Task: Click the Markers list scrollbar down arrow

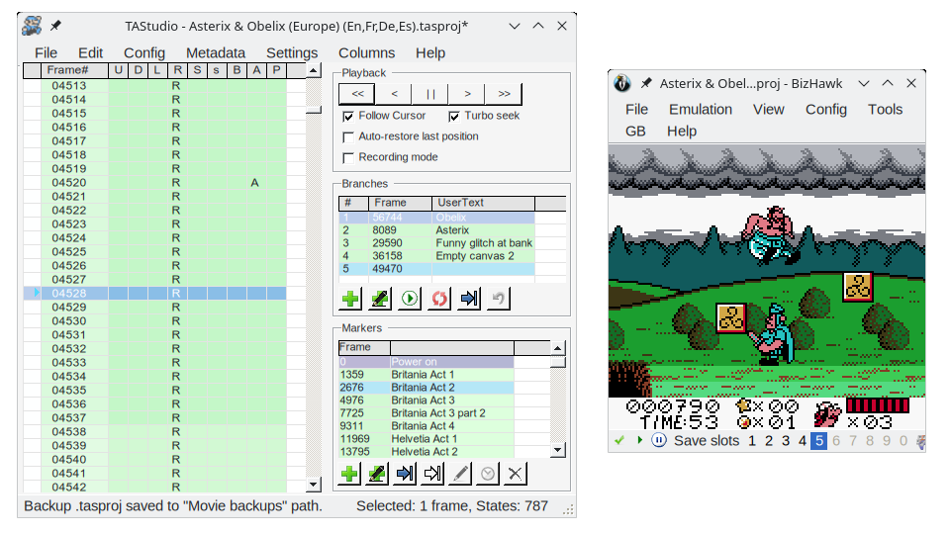Action: (557, 450)
